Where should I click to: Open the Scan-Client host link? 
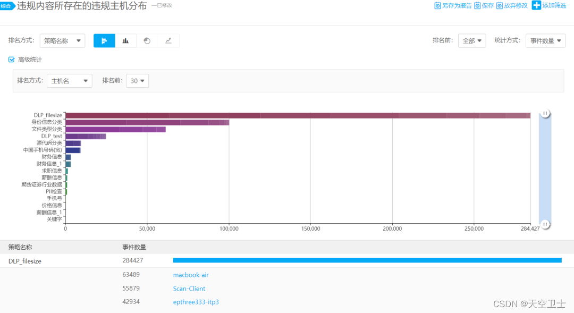coord(189,289)
